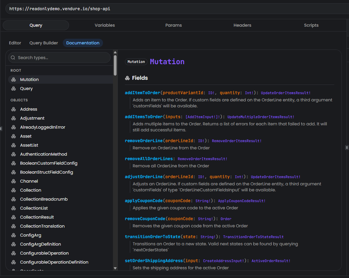This screenshot has height=278, width=349.
Task: Open the UpdateMultipleOrderItemsResult! type link
Action: [261, 117]
